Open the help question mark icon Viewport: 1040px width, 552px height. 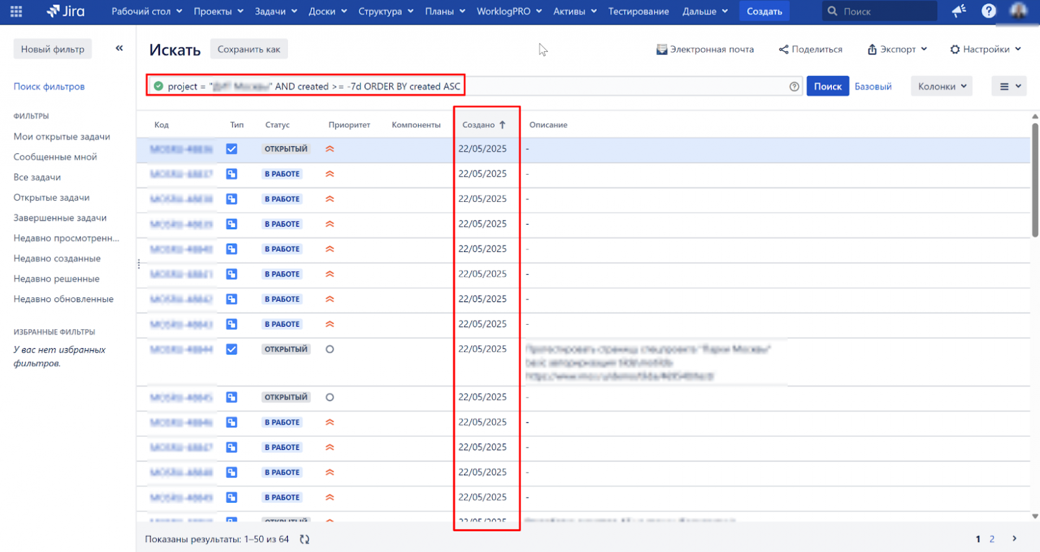[989, 11]
